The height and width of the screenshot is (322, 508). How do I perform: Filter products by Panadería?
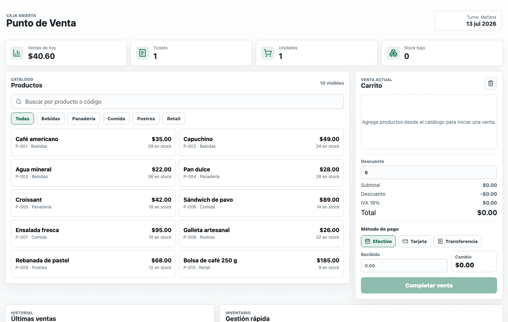84,119
